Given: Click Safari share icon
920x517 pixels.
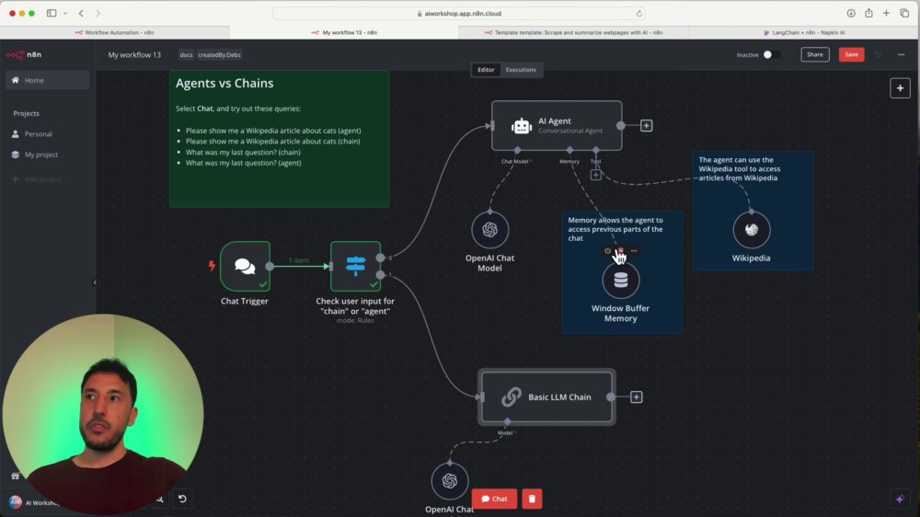Looking at the screenshot, I should 868,13.
